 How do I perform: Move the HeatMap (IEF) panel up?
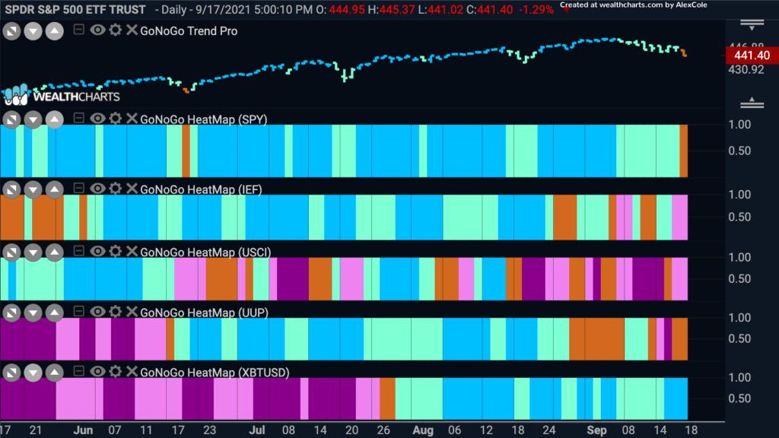[x=55, y=189]
